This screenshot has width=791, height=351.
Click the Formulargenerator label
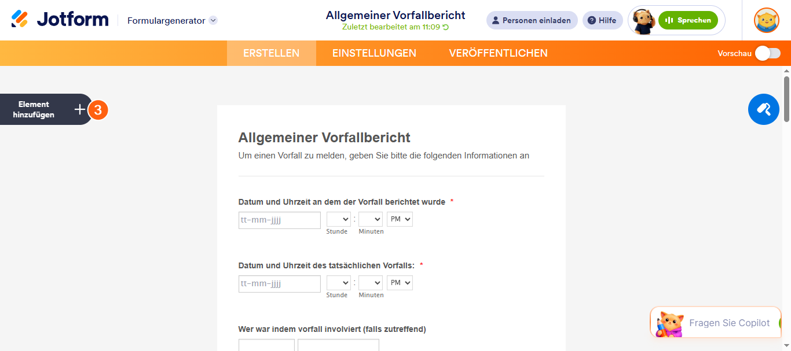pos(166,20)
